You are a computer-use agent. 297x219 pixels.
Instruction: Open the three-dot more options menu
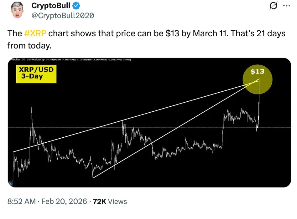click(287, 6)
